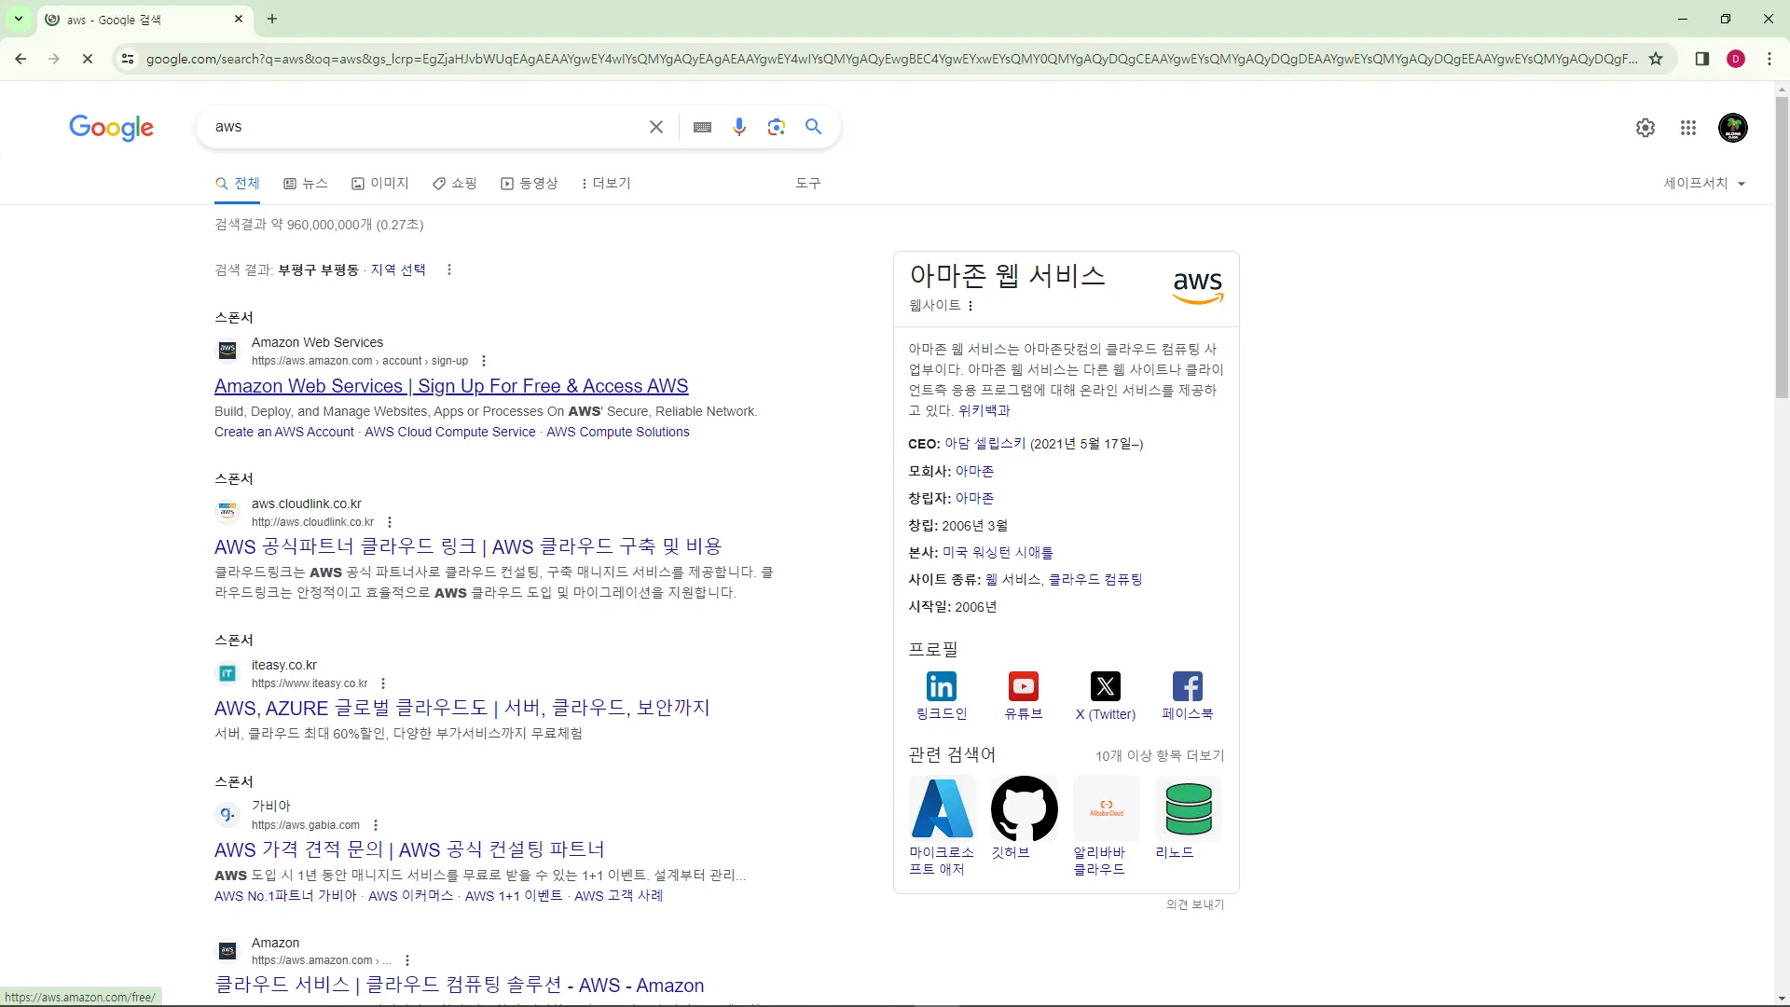
Task: Open options menu for iteasy.co.kr result
Action: tap(383, 683)
